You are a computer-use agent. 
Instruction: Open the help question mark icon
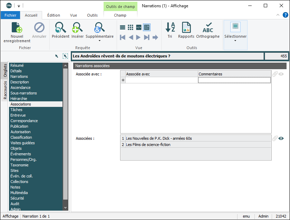tap(286, 15)
